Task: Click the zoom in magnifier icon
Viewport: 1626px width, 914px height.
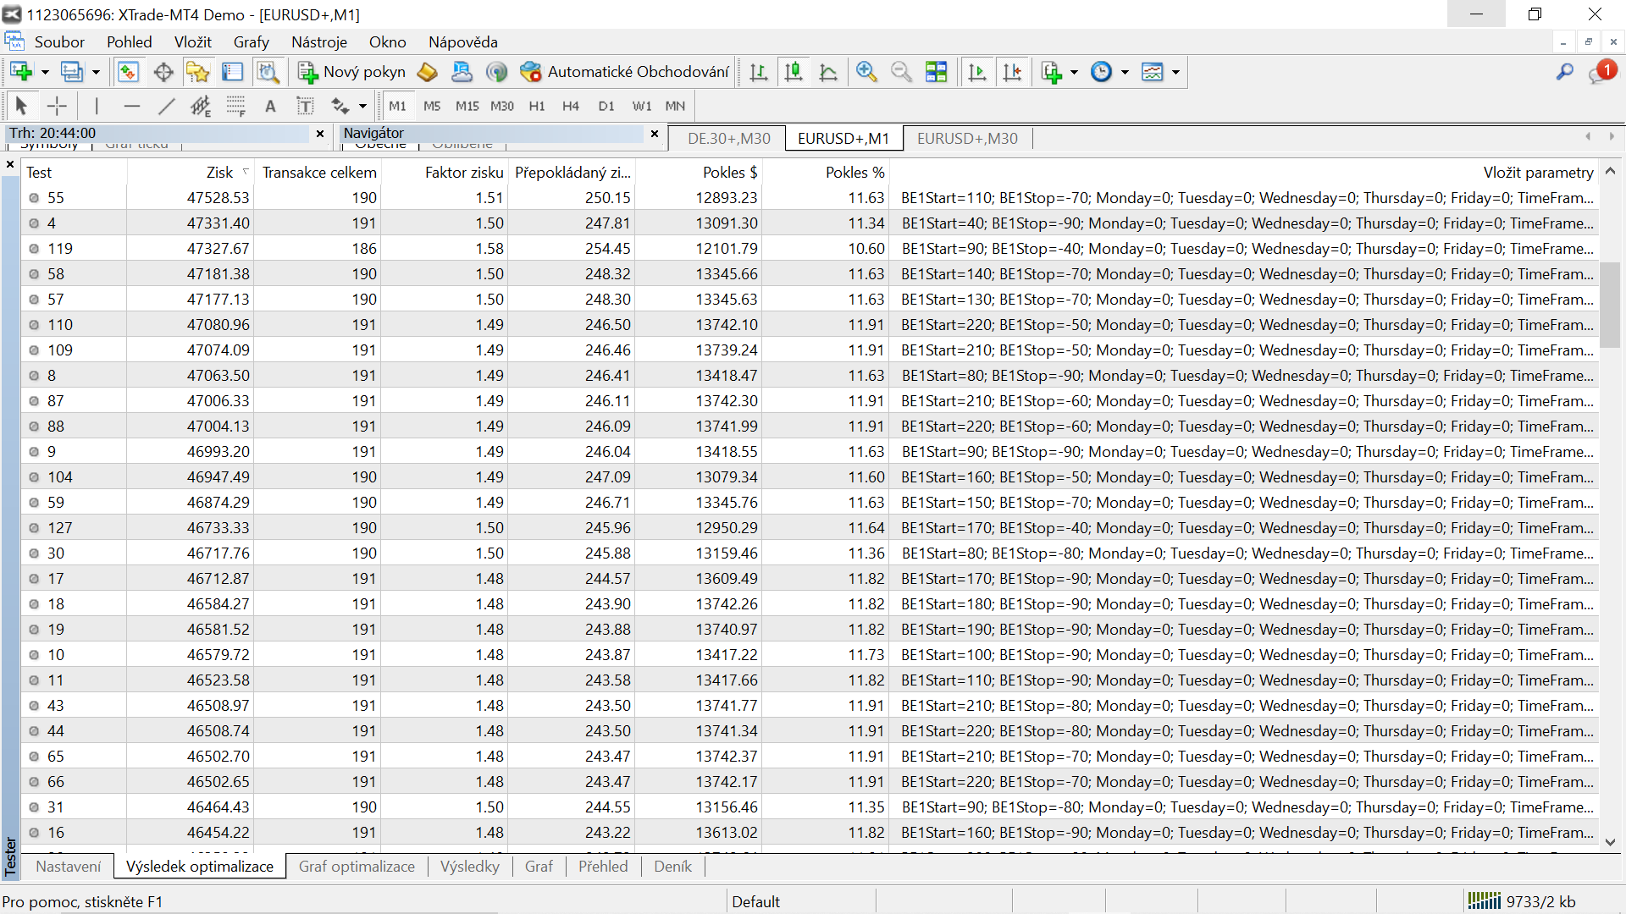Action: point(866,72)
